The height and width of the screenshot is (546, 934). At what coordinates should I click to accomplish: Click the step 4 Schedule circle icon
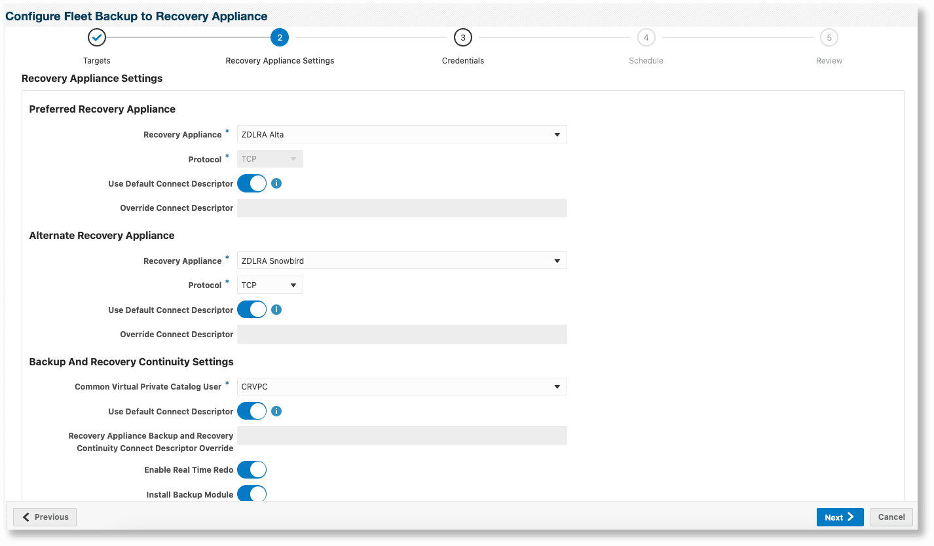(x=646, y=38)
